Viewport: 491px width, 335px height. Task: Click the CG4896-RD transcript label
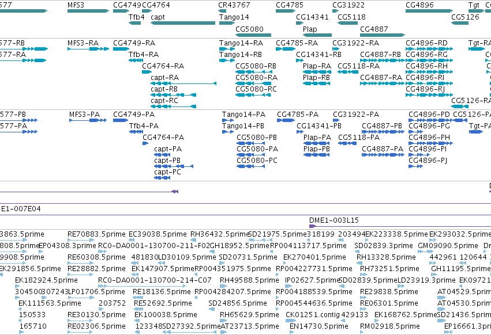click(426, 43)
